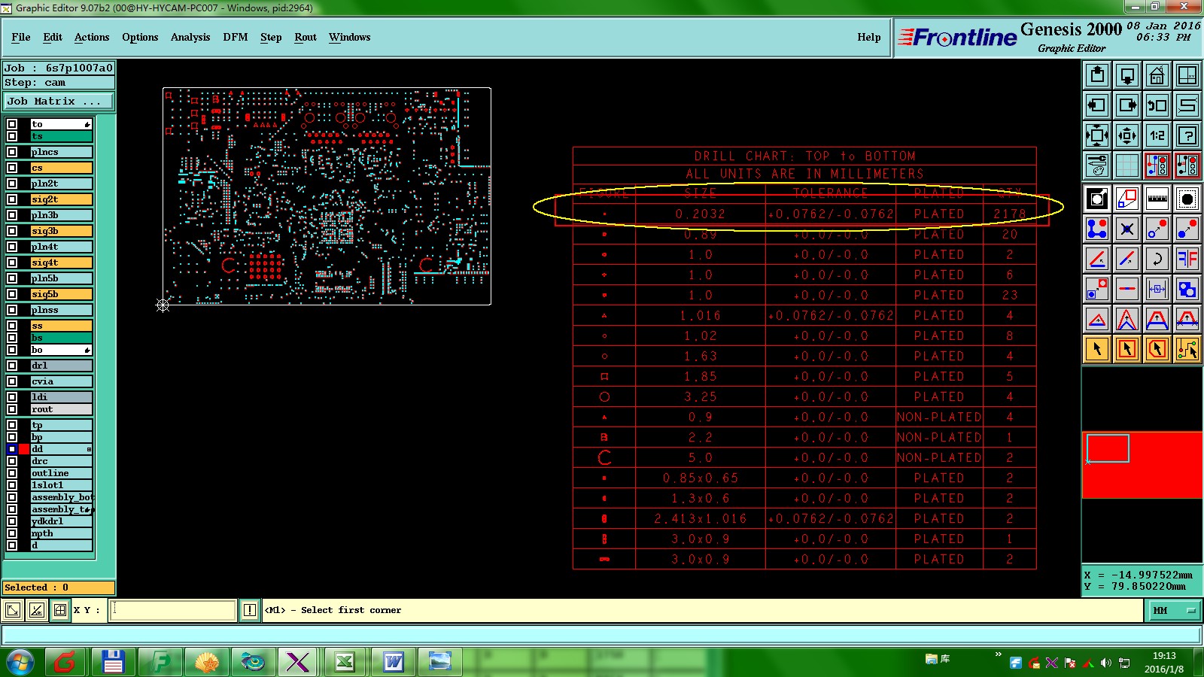Viewport: 1204px width, 677px height.
Task: Click the pan down view icon
Action: click(1127, 75)
